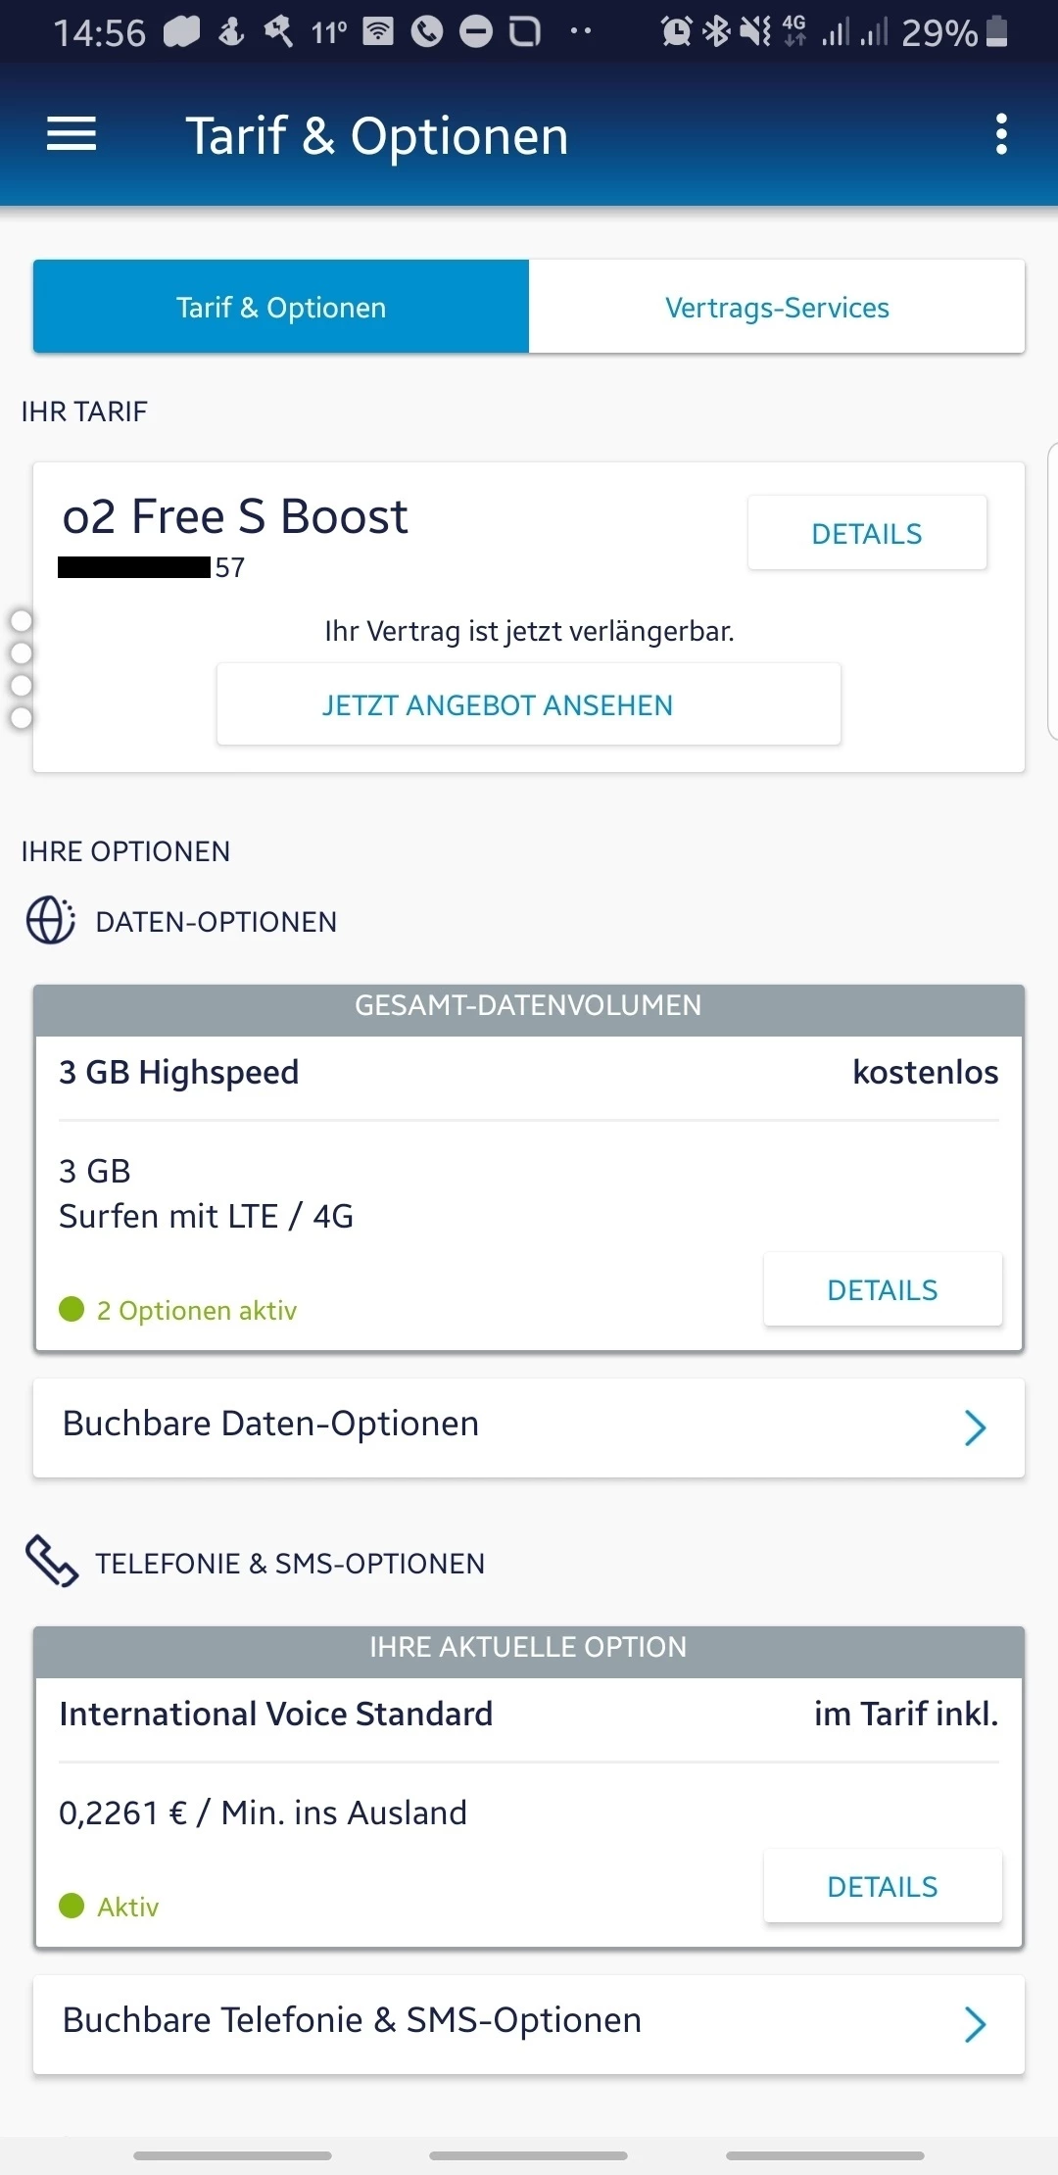Tap the phone Telefonie & SMS icon
Image resolution: width=1058 pixels, height=2175 pixels.
click(x=52, y=1561)
